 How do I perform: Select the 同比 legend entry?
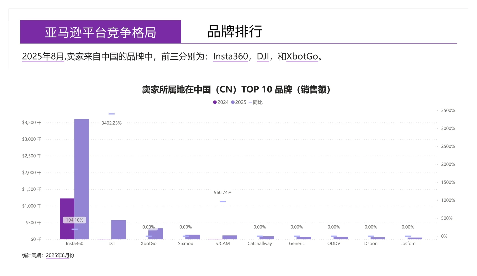click(x=256, y=102)
